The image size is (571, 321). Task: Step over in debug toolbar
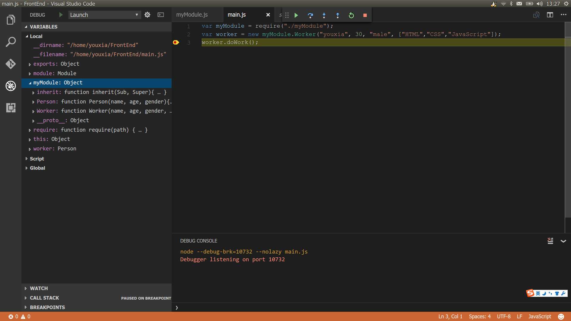(x=310, y=15)
